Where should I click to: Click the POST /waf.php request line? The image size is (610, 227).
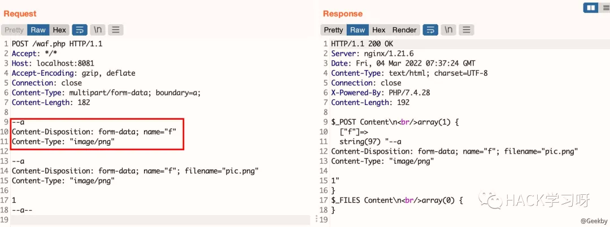pos(56,43)
